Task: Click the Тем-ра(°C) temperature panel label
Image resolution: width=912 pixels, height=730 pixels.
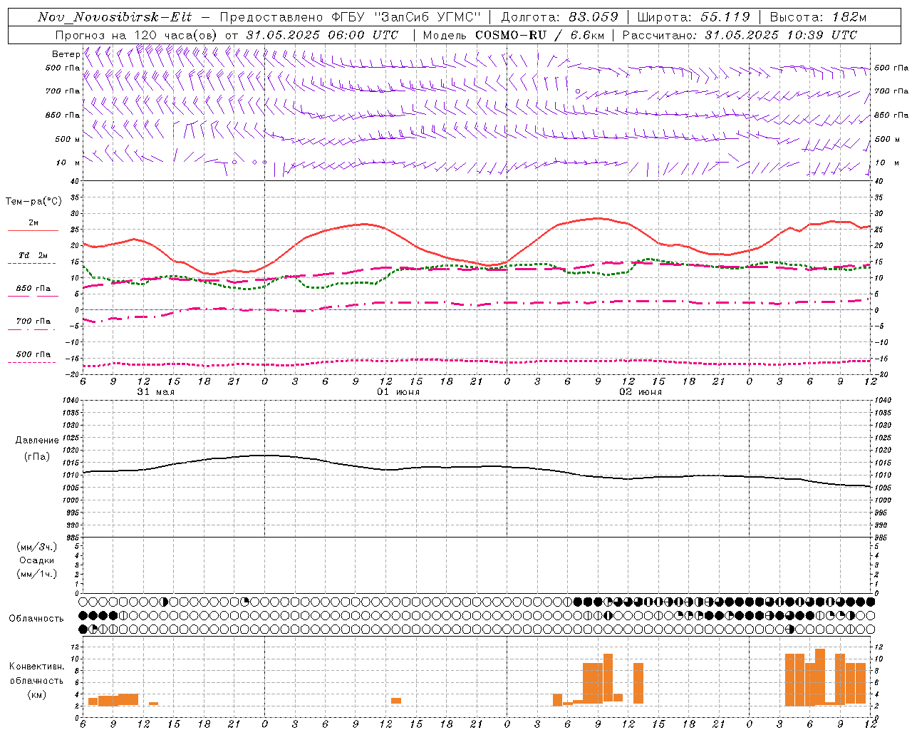Action: point(33,202)
